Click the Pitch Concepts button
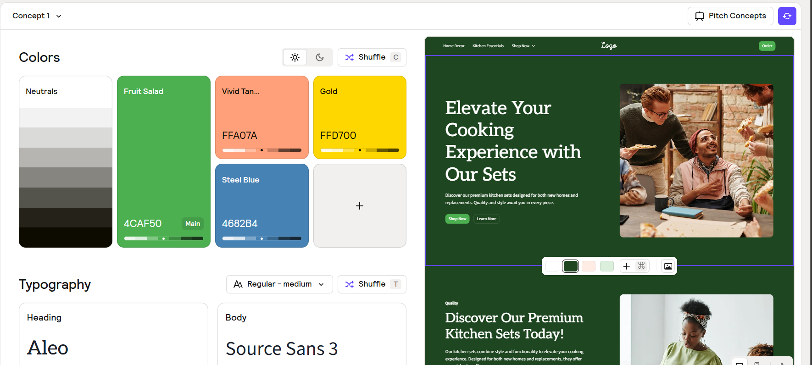This screenshot has height=365, width=812. pos(730,16)
